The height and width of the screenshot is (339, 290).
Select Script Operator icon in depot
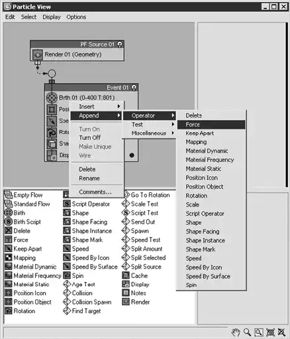67,204
